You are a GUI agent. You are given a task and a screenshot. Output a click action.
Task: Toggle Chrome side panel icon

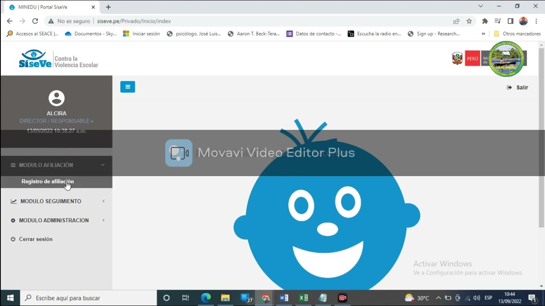[x=511, y=21]
